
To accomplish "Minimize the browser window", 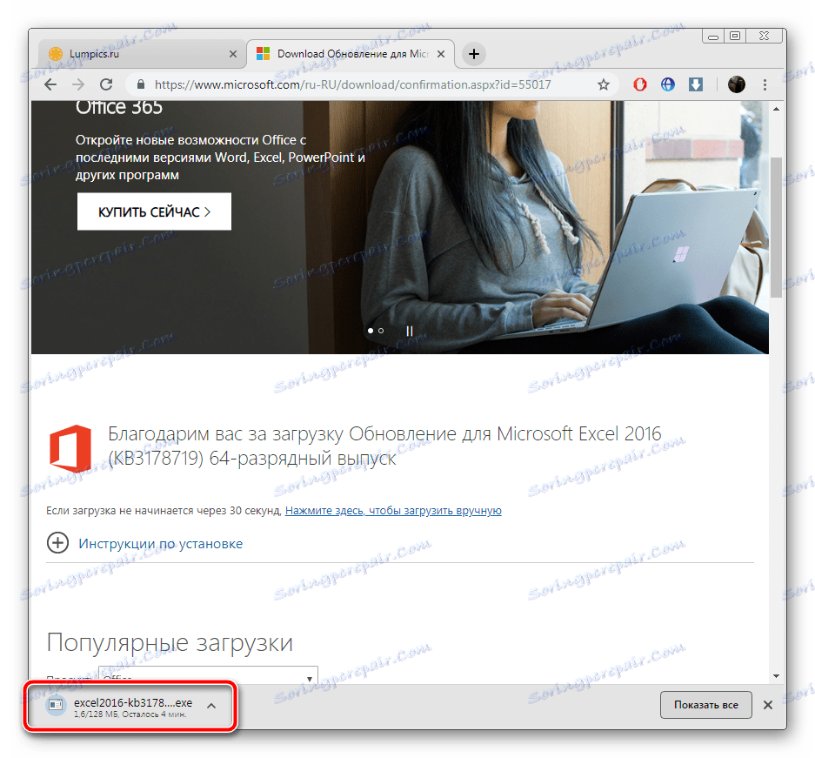I will coord(713,37).
